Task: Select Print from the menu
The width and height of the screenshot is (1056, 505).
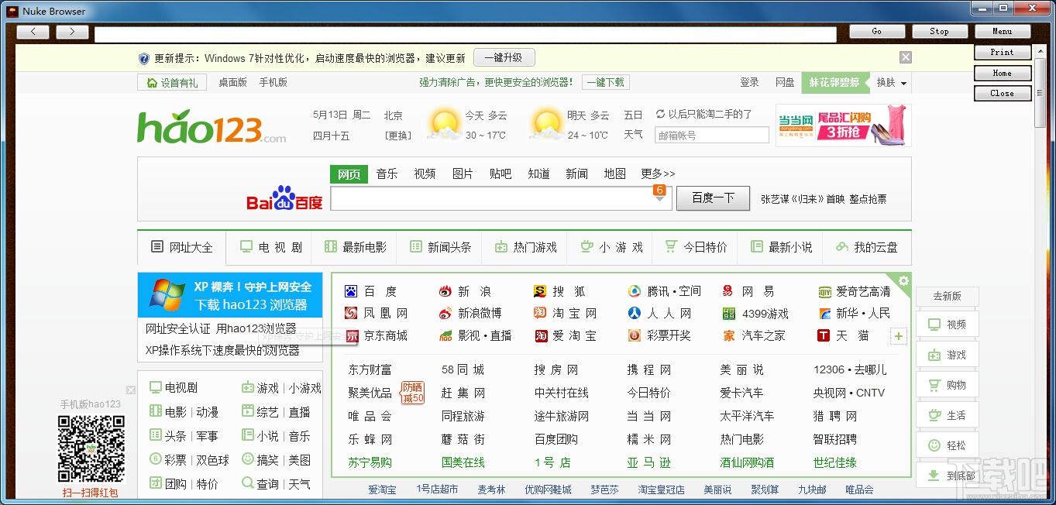Action: [1002, 52]
